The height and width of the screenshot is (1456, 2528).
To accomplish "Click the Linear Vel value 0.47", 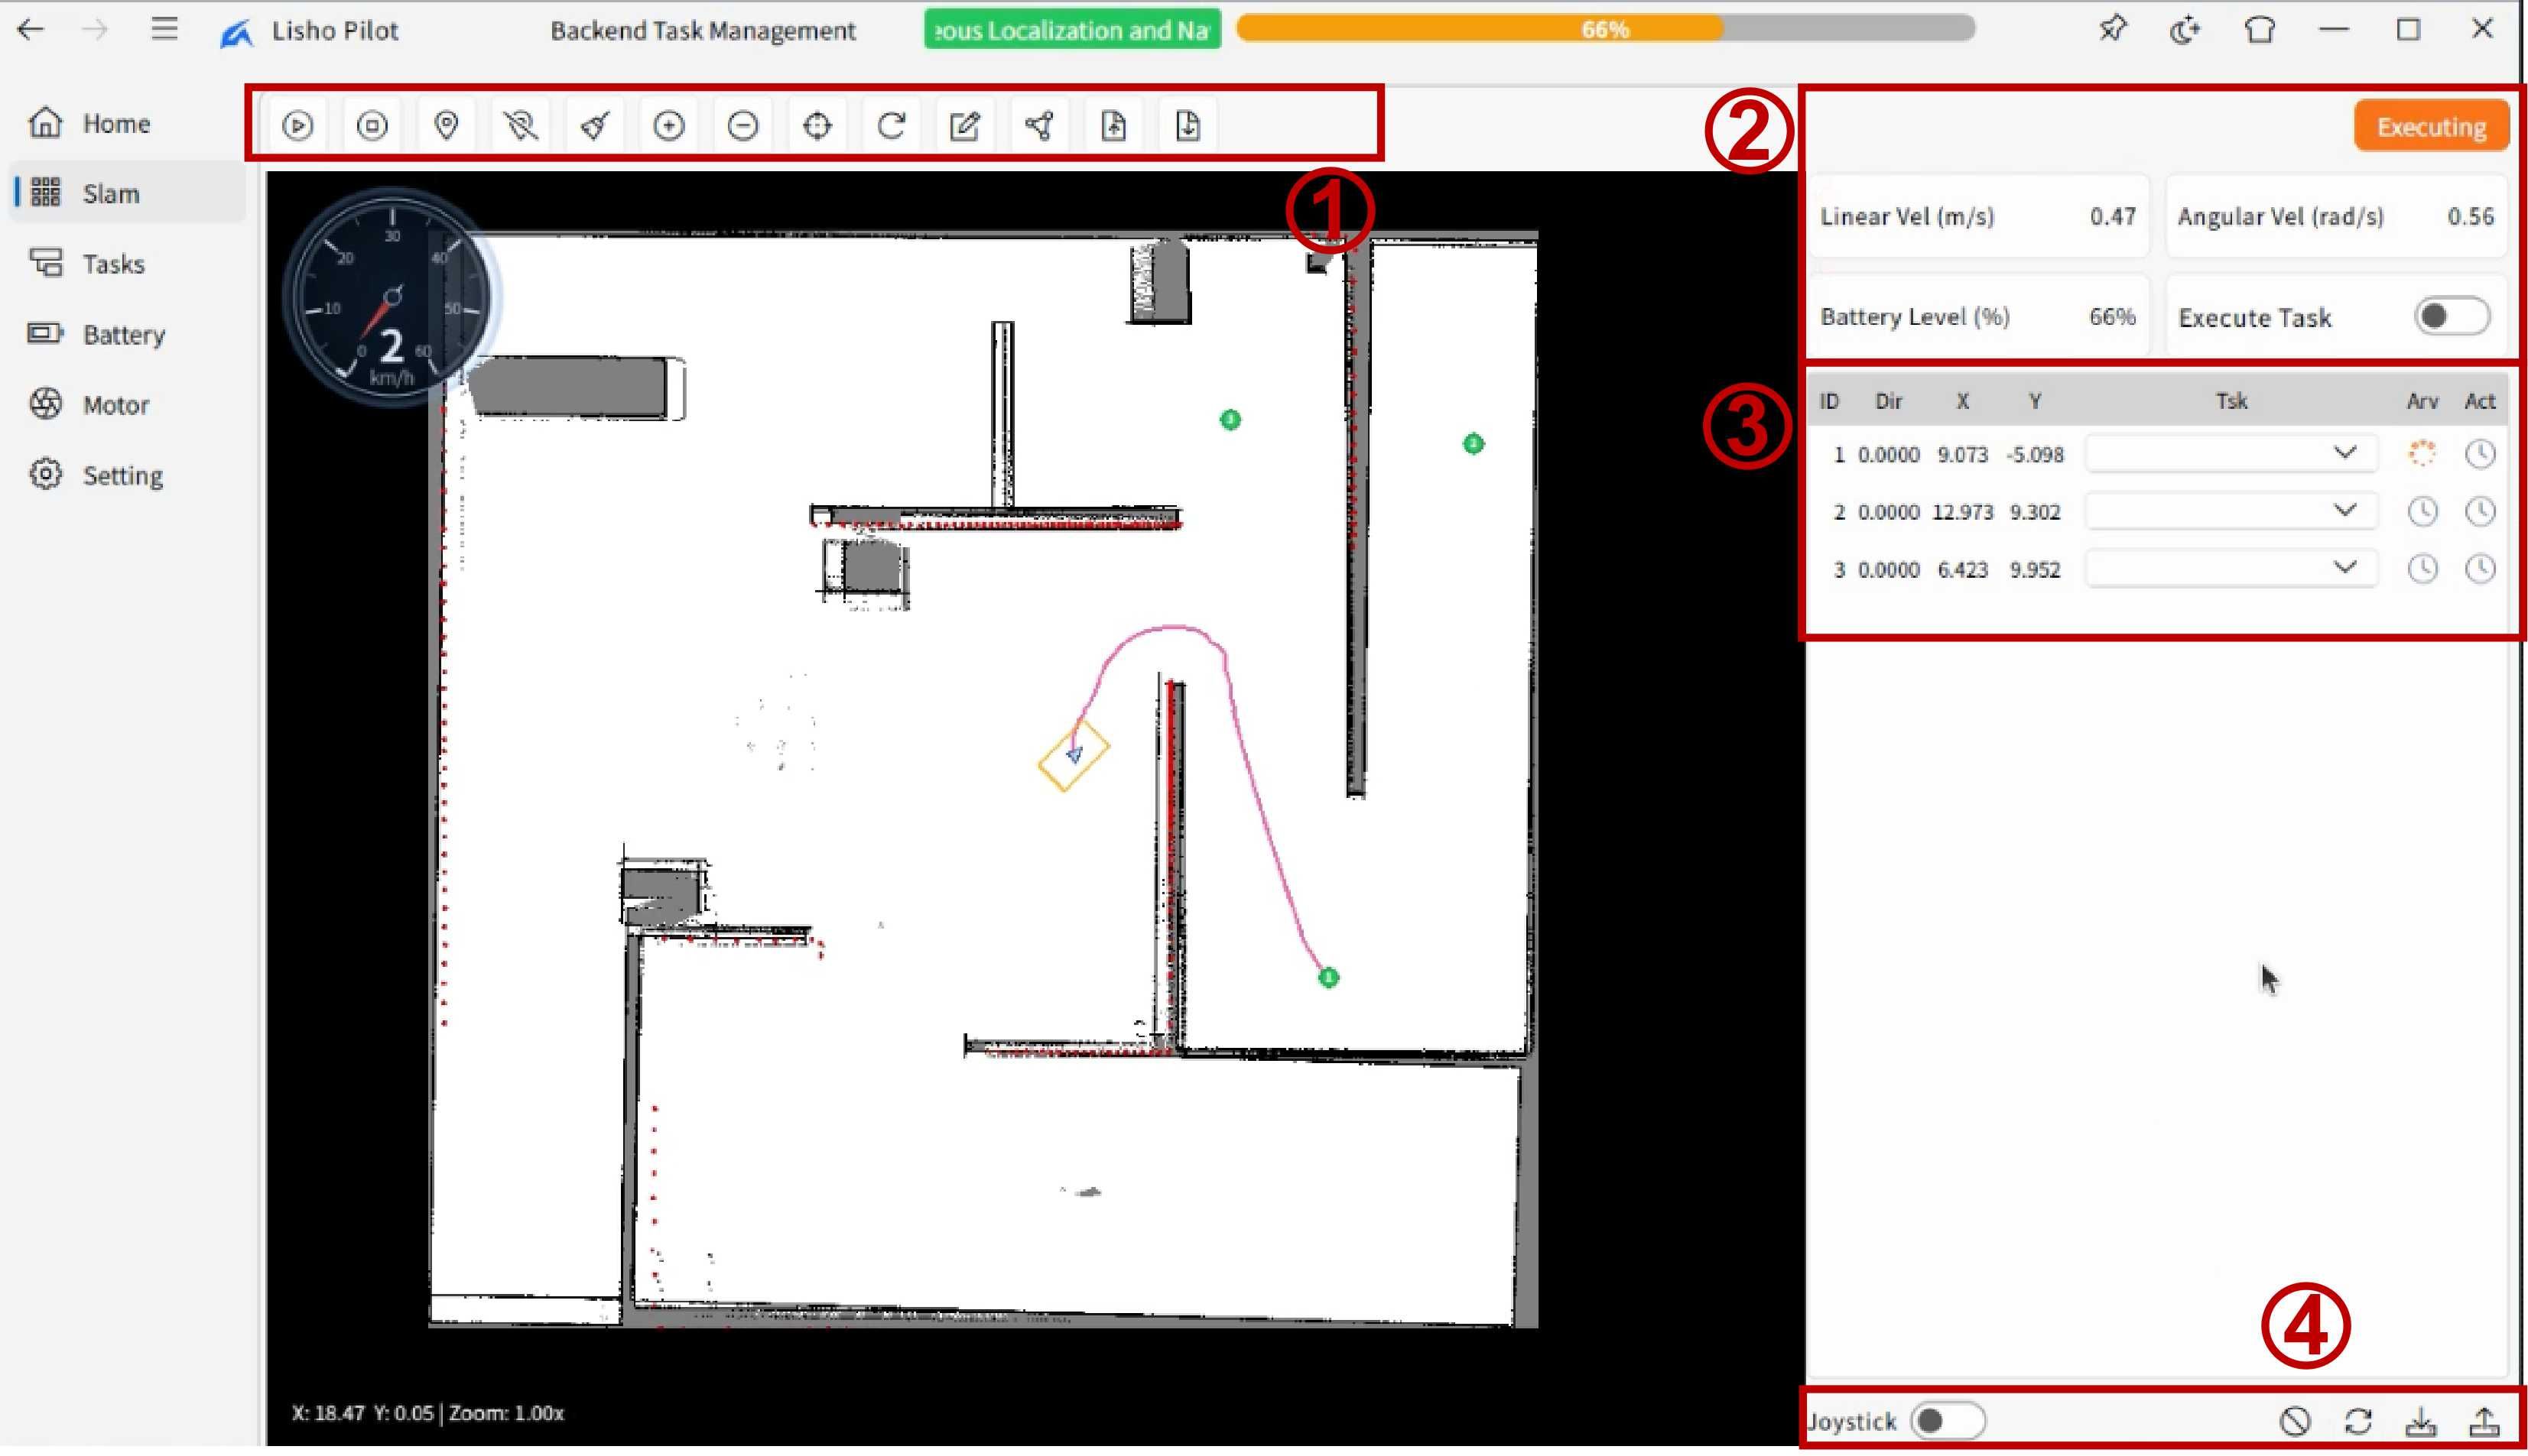I will (2112, 217).
